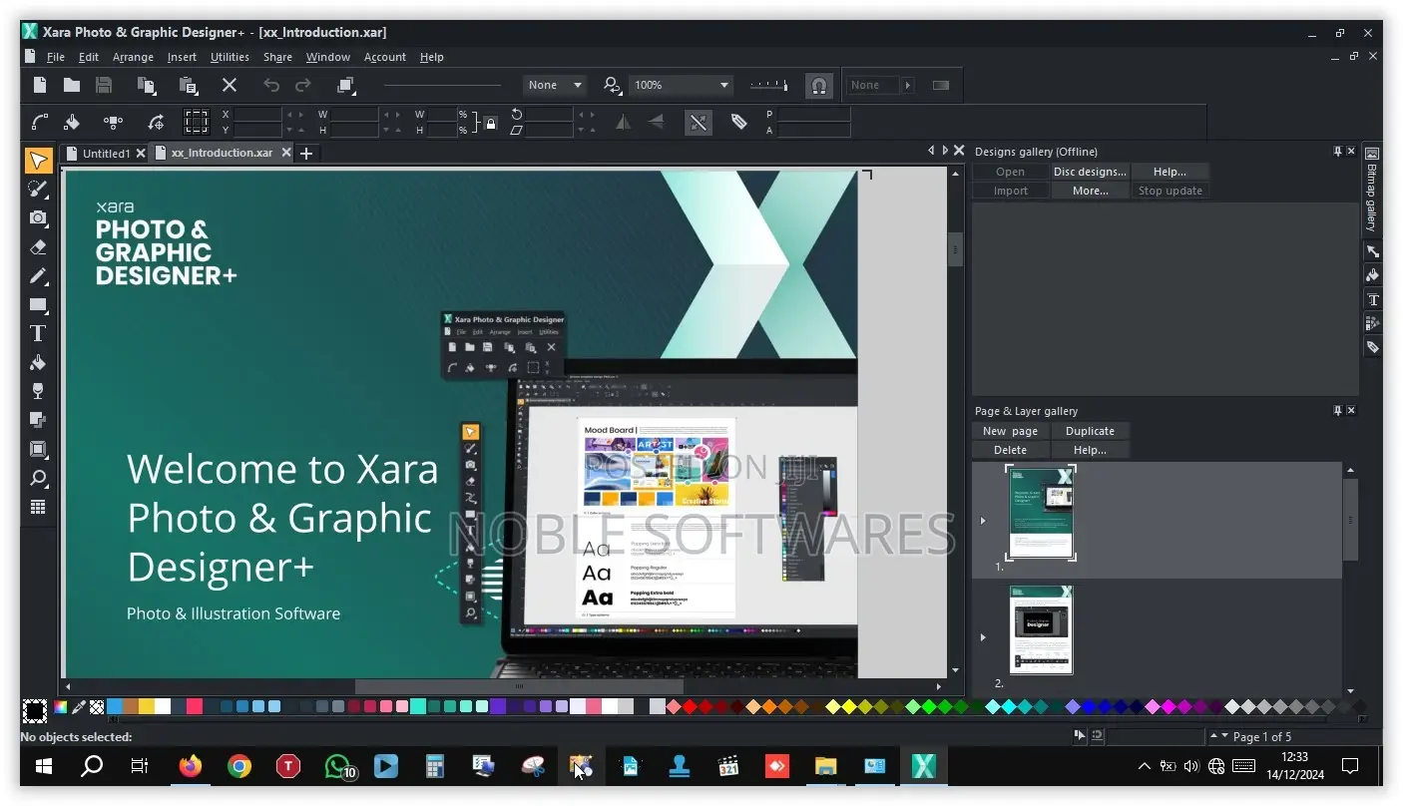Open the File menu
Image resolution: width=1403 pixels, height=806 pixels.
pyautogui.click(x=55, y=57)
